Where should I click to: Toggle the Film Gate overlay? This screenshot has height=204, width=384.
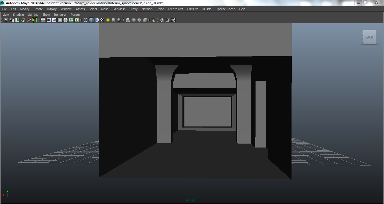pos(49,20)
